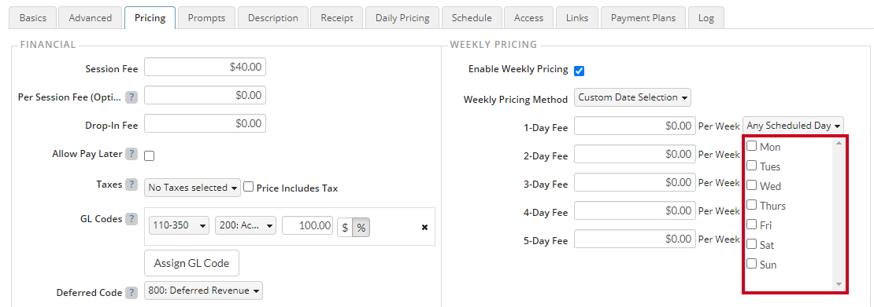Click the GL Codes help icon
The width and height of the screenshot is (874, 307).
click(131, 218)
